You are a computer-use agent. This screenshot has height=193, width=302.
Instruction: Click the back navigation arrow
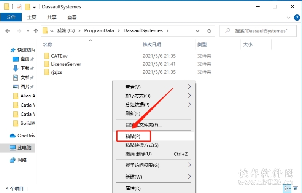(8, 31)
